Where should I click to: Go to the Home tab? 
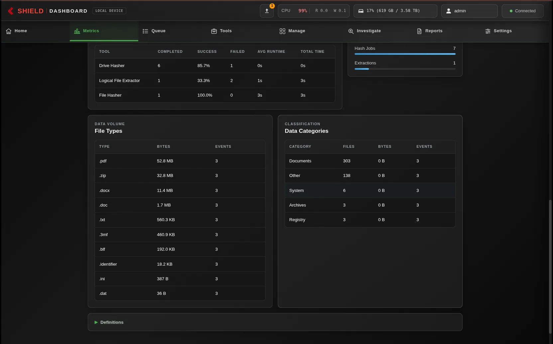tap(36, 31)
